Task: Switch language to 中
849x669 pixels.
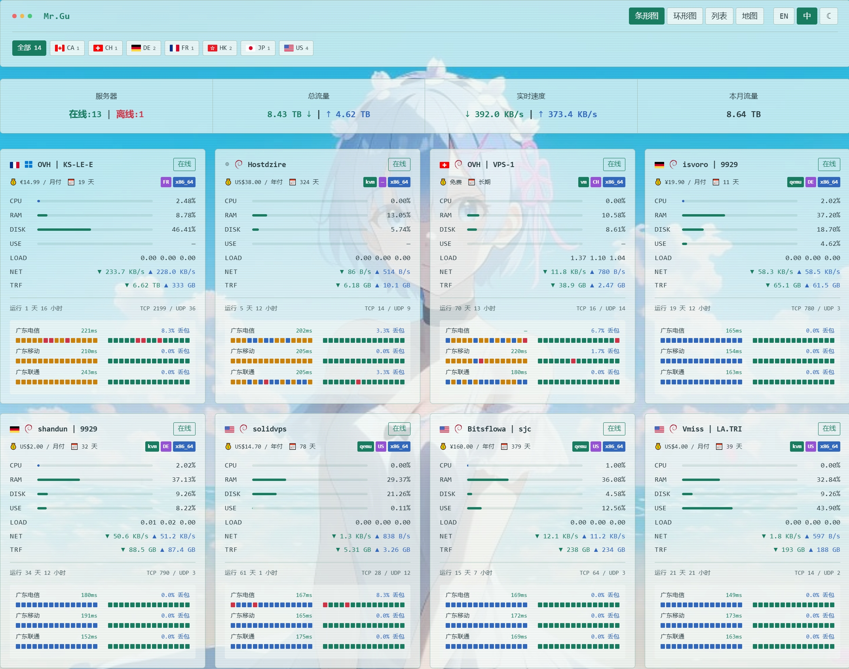Action: tap(807, 16)
